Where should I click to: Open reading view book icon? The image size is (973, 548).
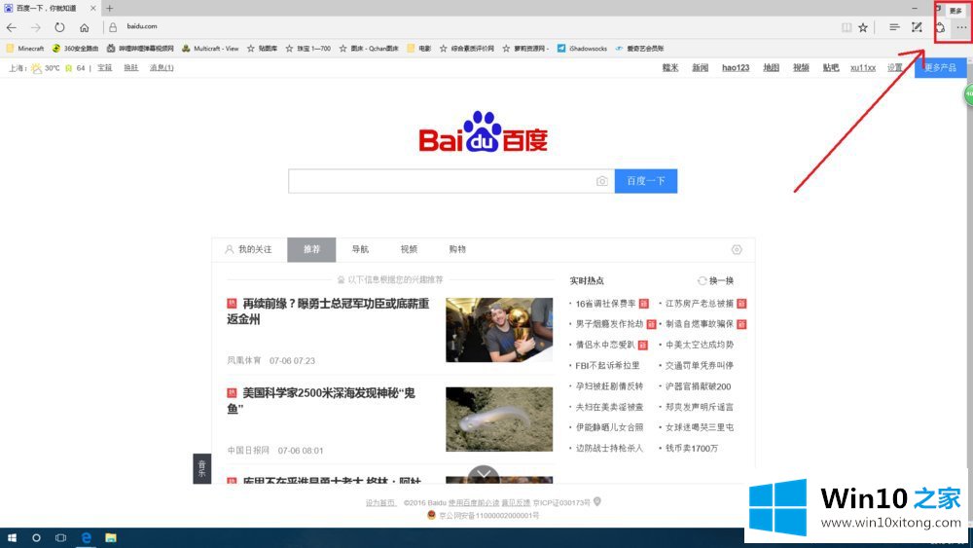point(847,27)
